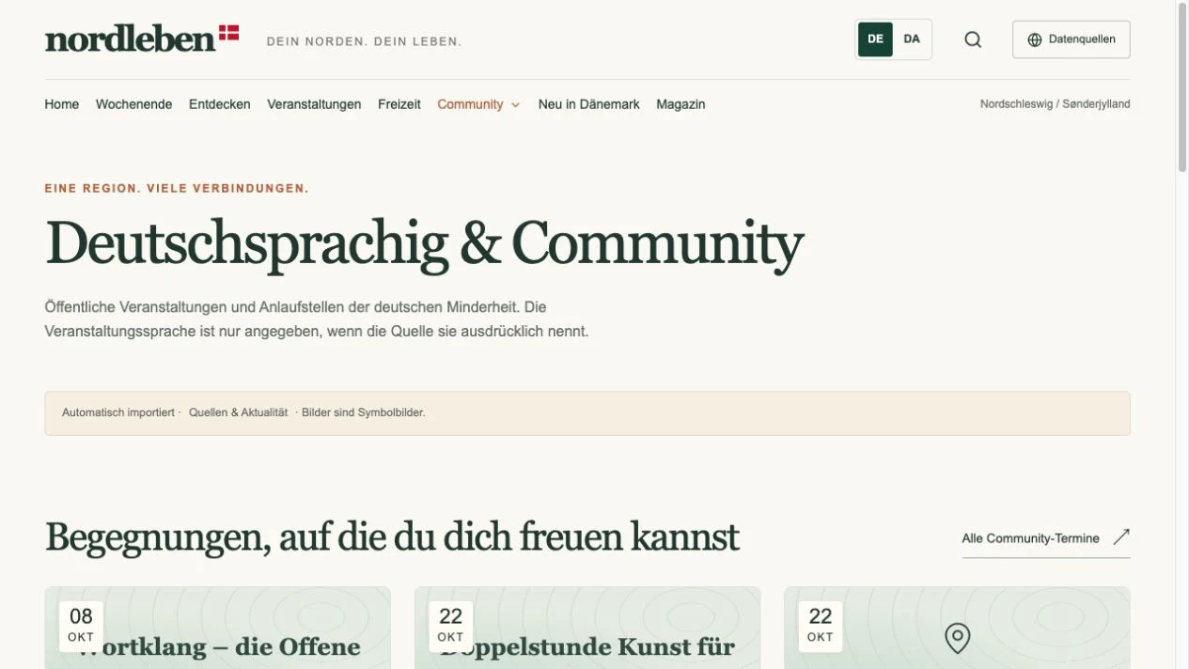The height and width of the screenshot is (669, 1189).
Task: Open the Wortklang event card dated 08 Okt
Action: point(217,628)
